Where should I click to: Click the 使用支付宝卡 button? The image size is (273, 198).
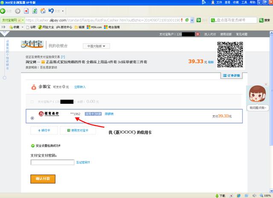pos(78,131)
